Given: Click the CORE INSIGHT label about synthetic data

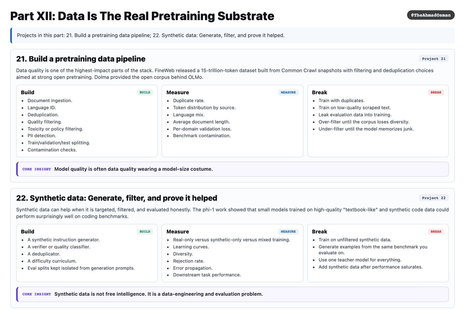Looking at the screenshot, I should point(36,294).
